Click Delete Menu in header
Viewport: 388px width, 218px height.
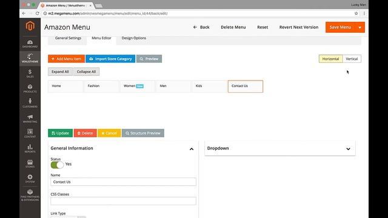point(233,27)
